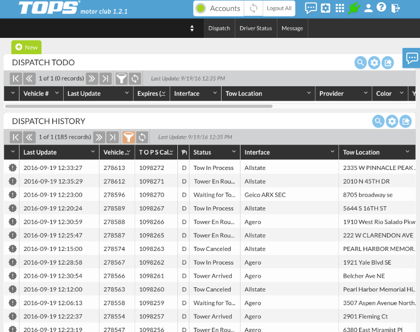This screenshot has width=420, height=332.
Task: Open Status column menu in Dispatch History
Action: point(234,152)
